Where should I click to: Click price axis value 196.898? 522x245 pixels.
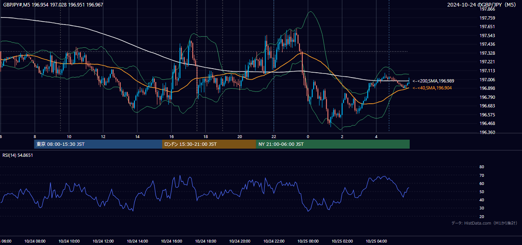coord(488,88)
